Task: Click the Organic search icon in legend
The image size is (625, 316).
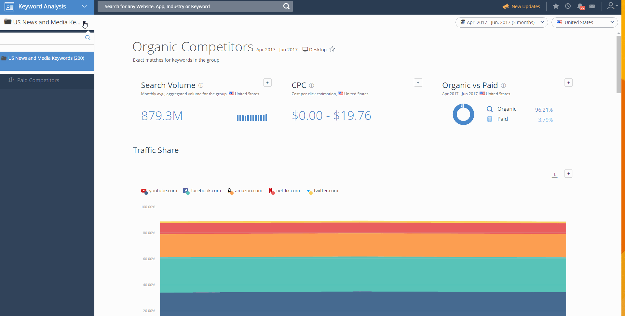Action: click(489, 109)
